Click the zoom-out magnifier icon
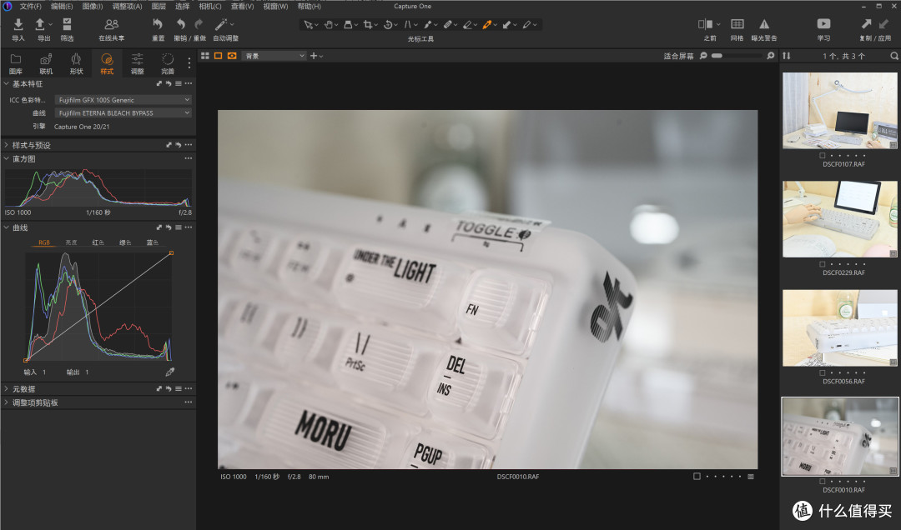 coord(703,56)
